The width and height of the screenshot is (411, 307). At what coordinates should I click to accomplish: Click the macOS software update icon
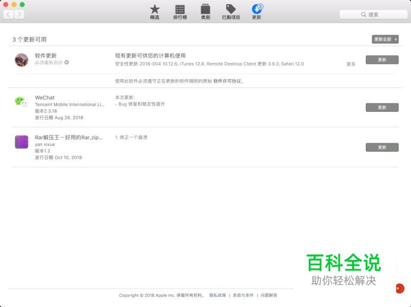tap(21, 60)
